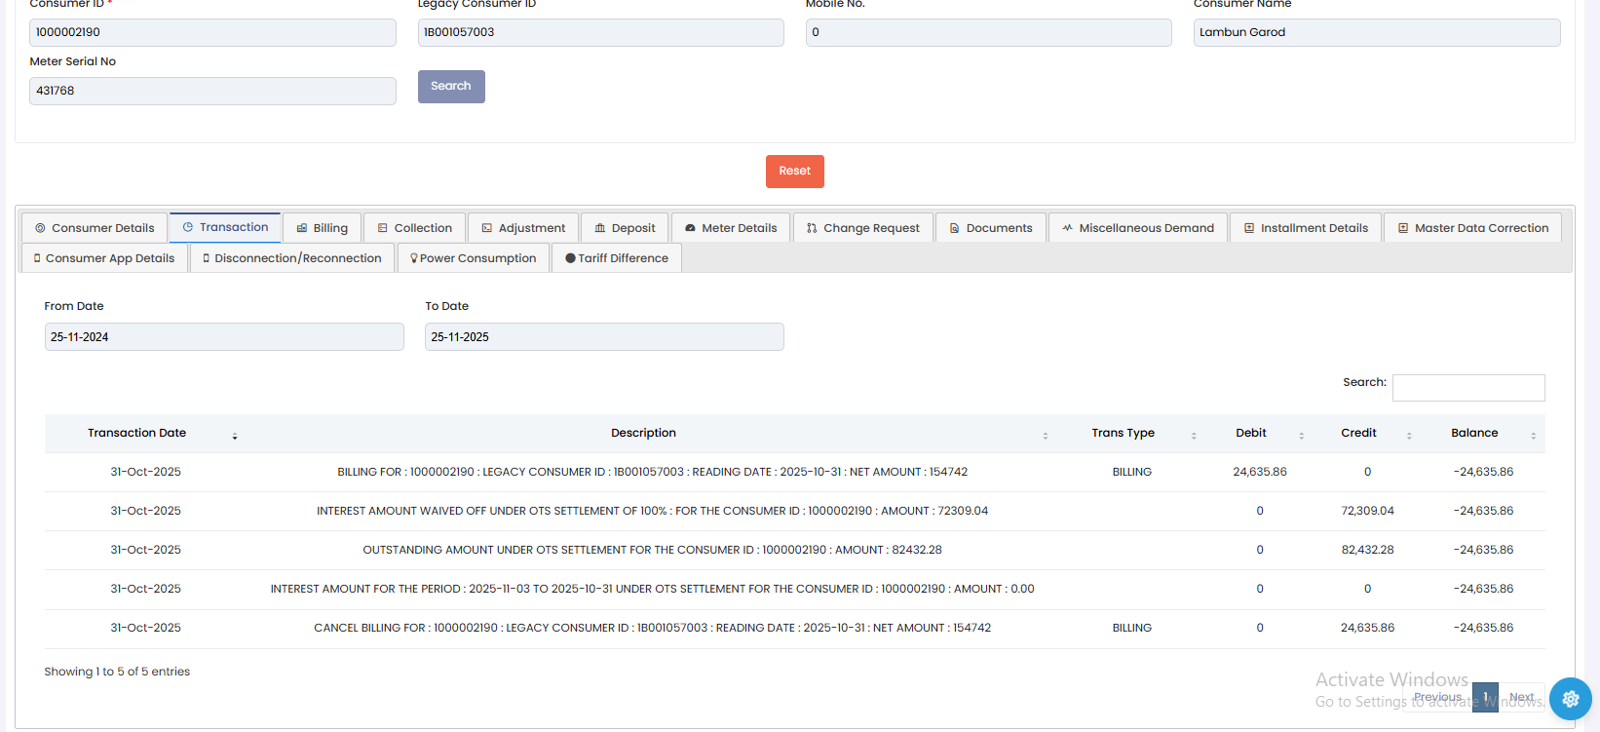Click into the Mobile No. field

(x=988, y=32)
